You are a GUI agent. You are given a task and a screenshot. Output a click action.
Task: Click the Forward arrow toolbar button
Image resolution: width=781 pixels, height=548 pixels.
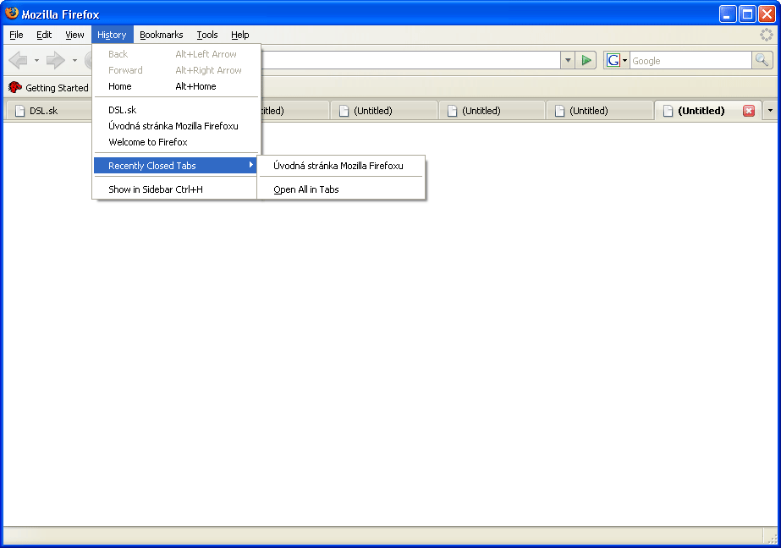pyautogui.click(x=55, y=61)
